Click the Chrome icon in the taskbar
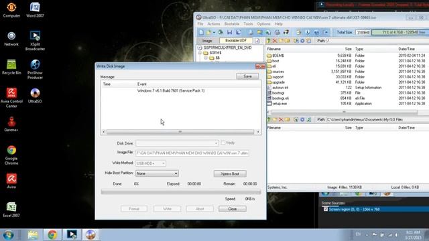 coord(52,235)
